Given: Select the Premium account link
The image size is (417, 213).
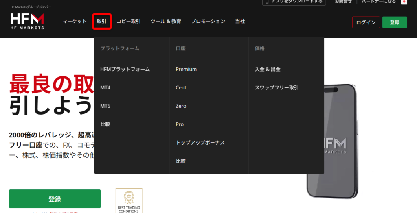Looking at the screenshot, I should [186, 70].
